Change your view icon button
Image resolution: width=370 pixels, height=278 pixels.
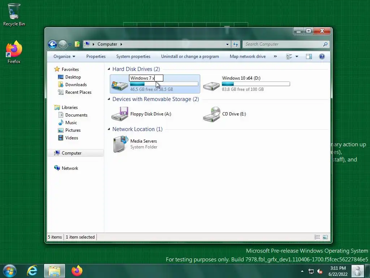289,56
